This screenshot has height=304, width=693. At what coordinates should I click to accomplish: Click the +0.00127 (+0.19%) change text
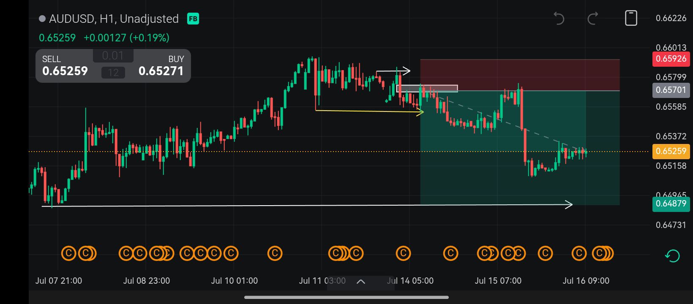tap(126, 38)
